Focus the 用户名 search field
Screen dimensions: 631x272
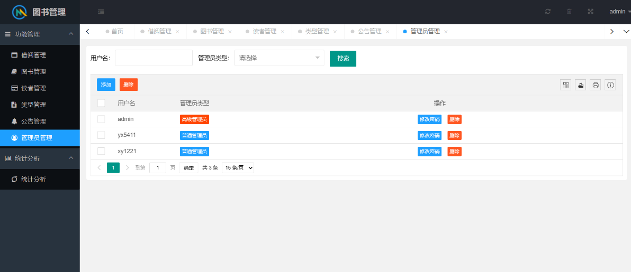[x=154, y=58]
